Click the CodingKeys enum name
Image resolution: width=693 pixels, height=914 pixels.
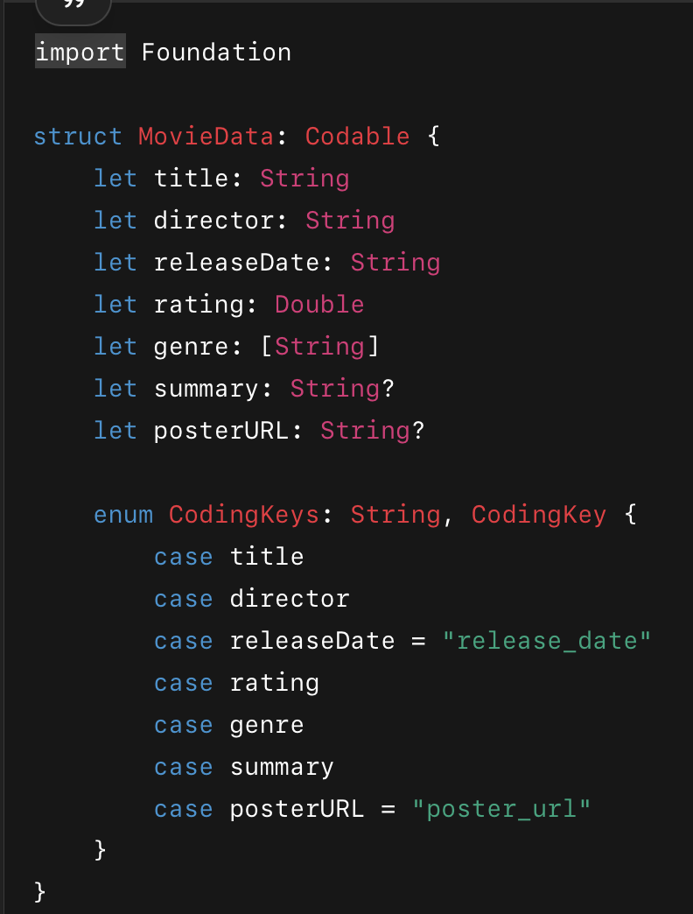click(x=244, y=515)
